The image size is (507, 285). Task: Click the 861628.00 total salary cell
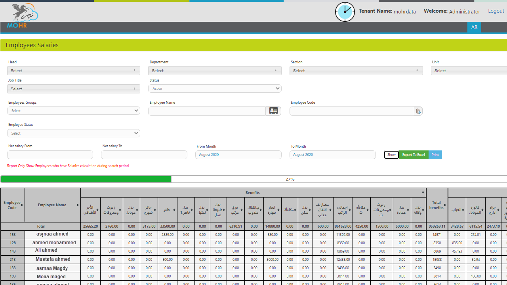click(x=343, y=226)
